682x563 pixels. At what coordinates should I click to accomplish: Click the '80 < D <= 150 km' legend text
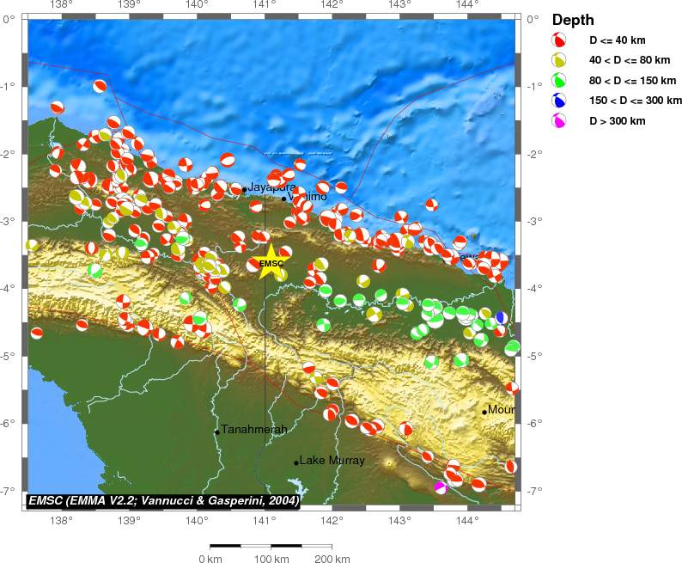[632, 81]
